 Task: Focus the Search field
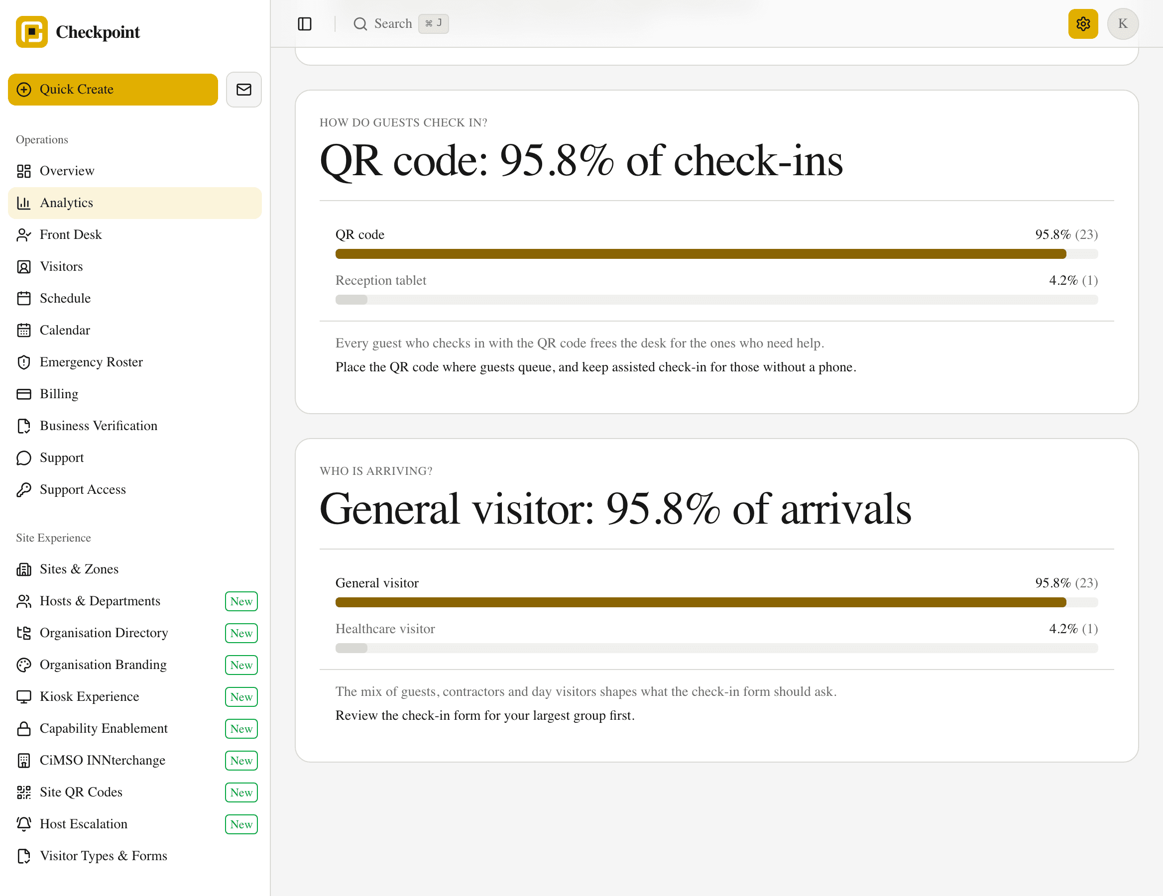400,24
